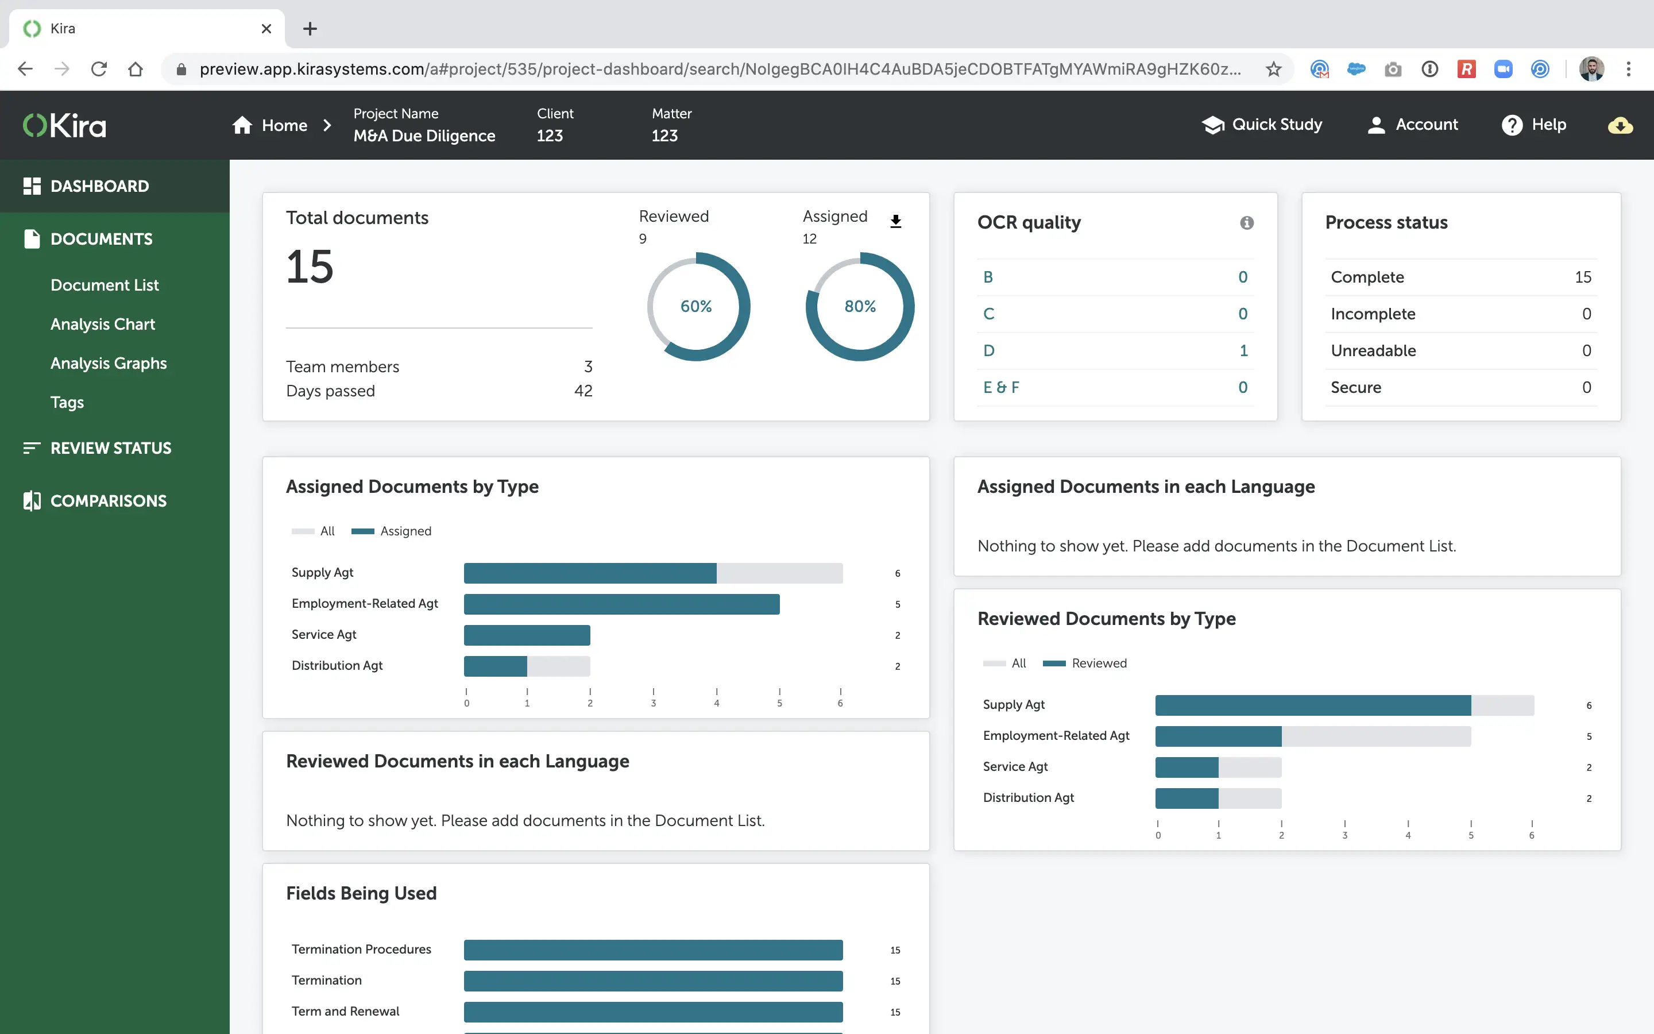Click the cloud download icon in header
The width and height of the screenshot is (1654, 1034).
point(1620,125)
